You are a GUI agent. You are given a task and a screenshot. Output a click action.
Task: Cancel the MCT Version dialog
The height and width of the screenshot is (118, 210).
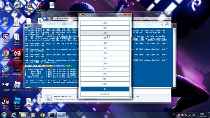[x=105, y=94]
